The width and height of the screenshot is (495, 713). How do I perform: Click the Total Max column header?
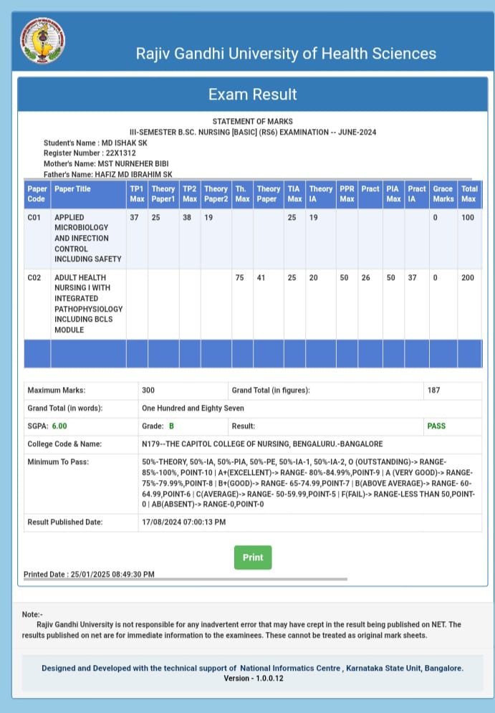point(469,193)
